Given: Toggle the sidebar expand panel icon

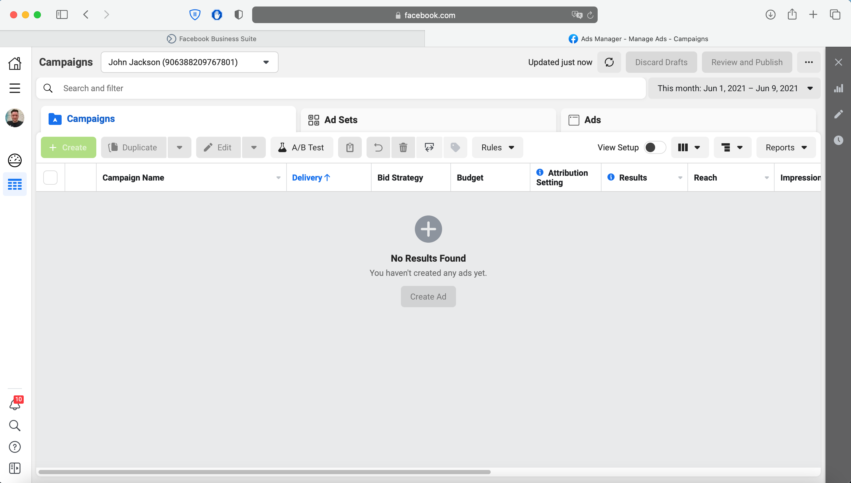Looking at the screenshot, I should point(15,468).
